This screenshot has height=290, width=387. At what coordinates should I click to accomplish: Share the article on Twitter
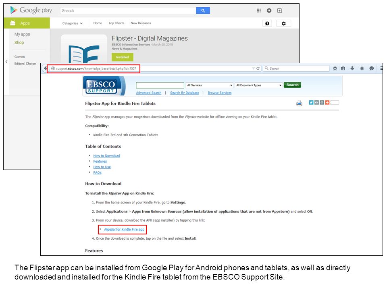(x=311, y=102)
